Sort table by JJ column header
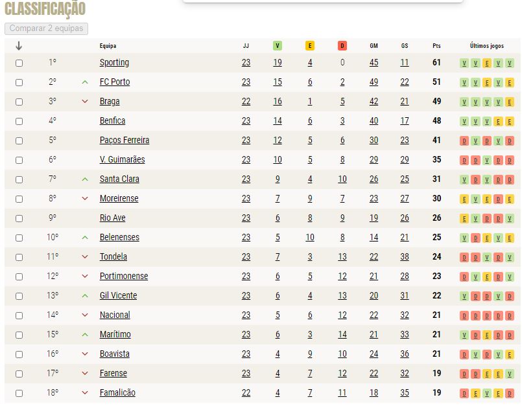This screenshot has width=522, height=406. tap(246, 46)
